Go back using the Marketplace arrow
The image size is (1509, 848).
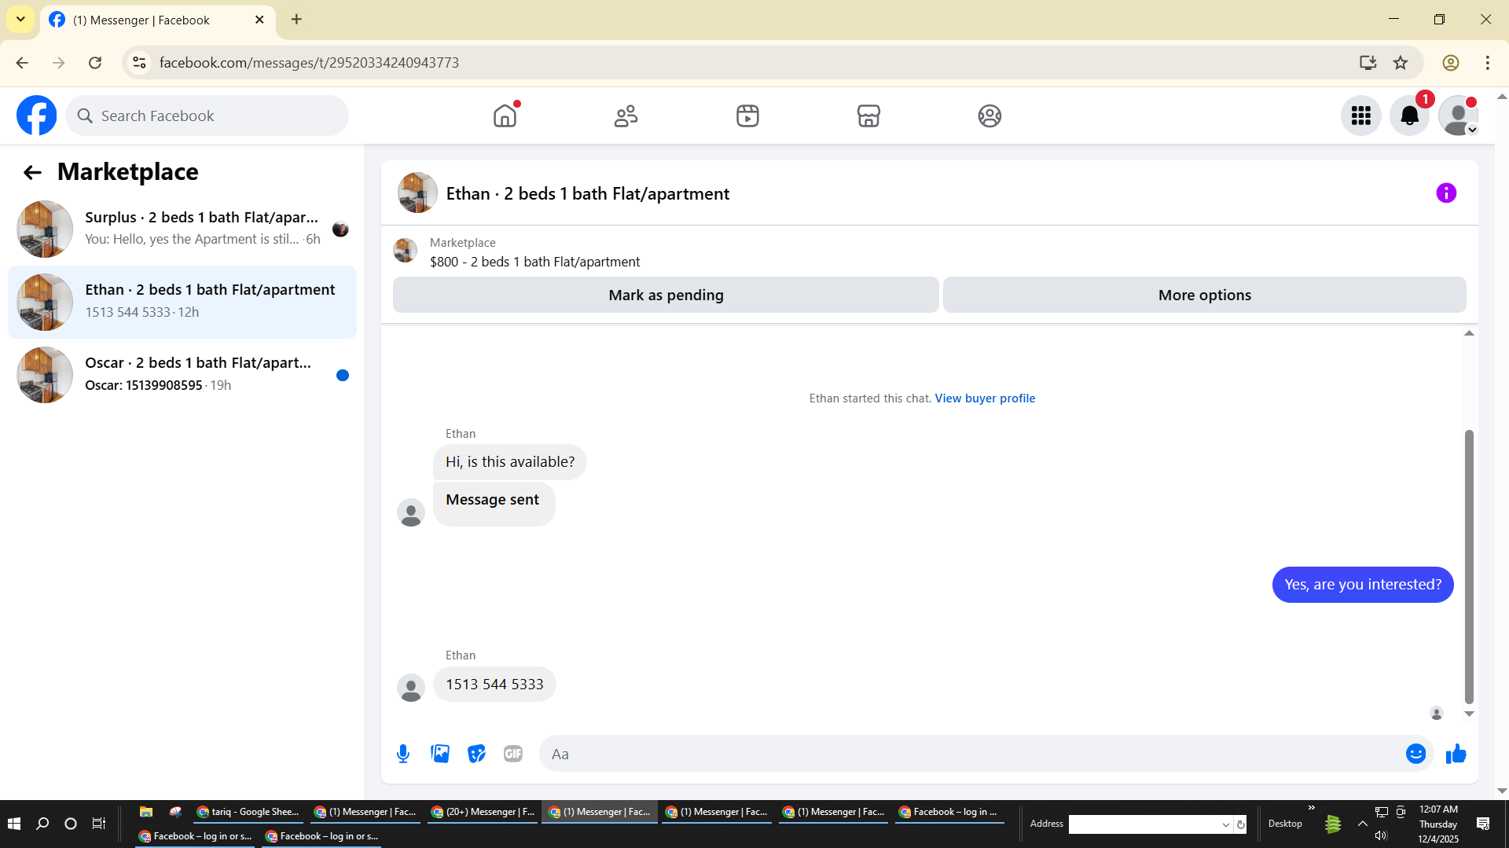32,172
